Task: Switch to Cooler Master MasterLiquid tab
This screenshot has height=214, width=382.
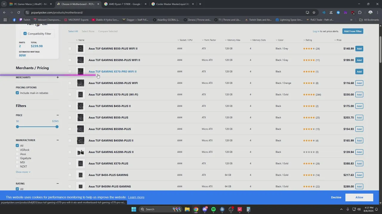Action: tap(172, 4)
